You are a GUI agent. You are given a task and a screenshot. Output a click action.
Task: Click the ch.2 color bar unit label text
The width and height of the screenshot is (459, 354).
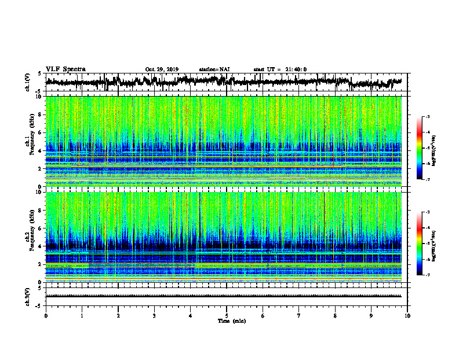click(x=435, y=246)
